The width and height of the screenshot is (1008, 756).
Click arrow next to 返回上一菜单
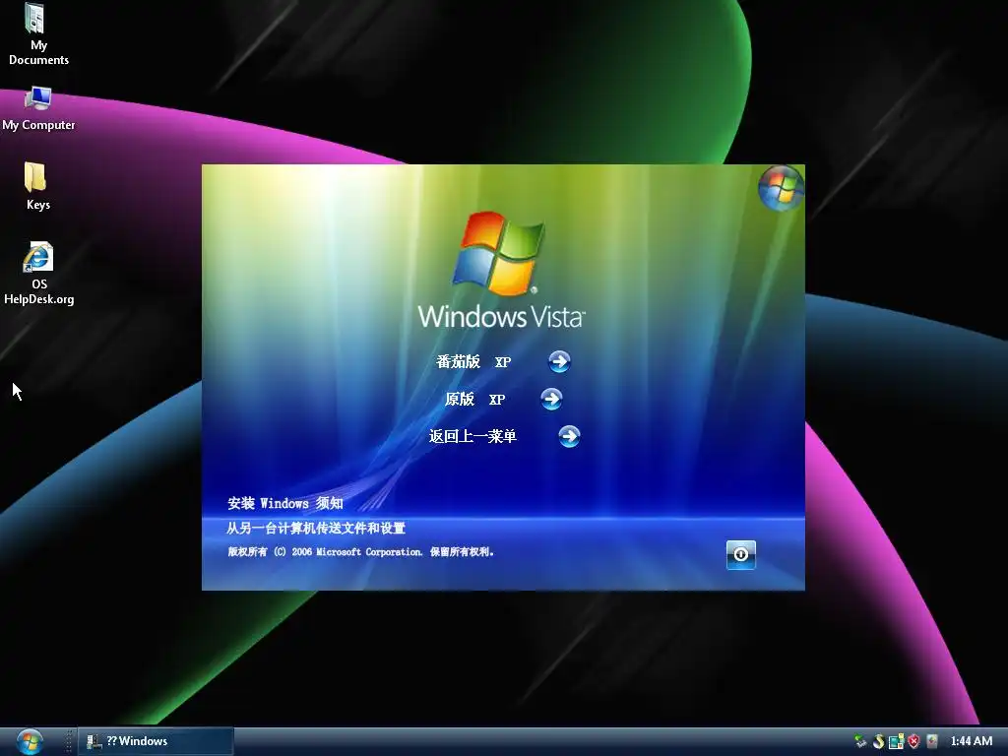569,436
